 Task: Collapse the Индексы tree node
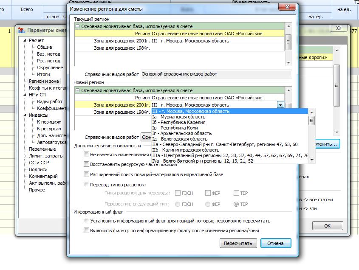[x=25, y=115]
